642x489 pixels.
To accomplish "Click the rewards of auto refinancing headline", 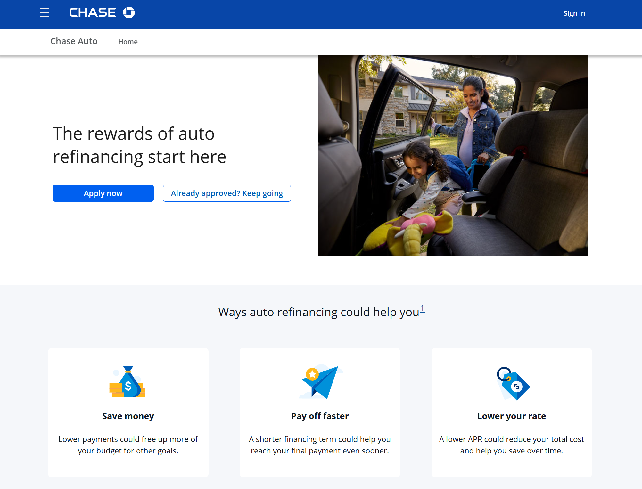I will (x=140, y=145).
